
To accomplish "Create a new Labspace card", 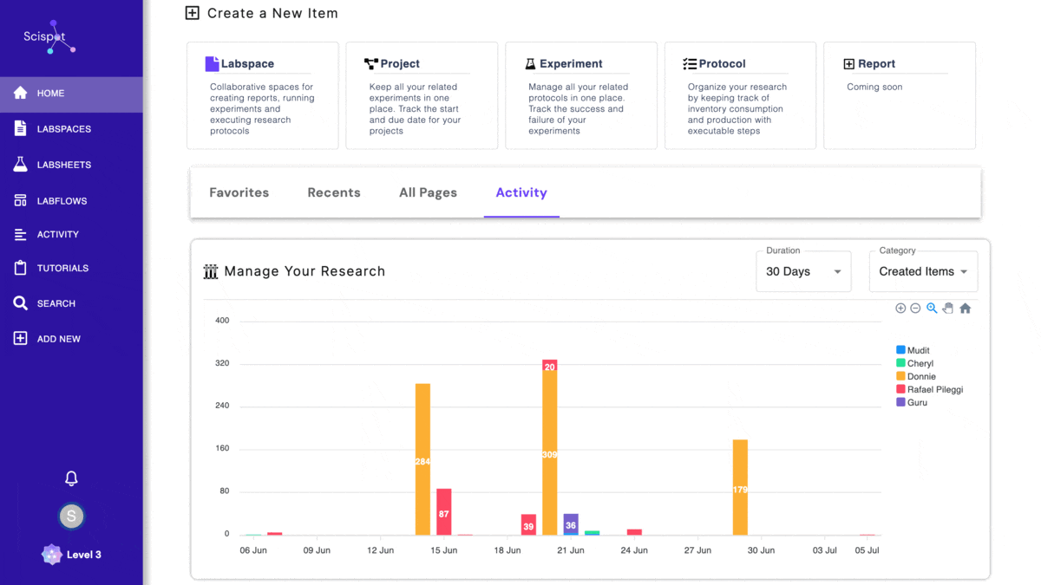I will point(262,95).
